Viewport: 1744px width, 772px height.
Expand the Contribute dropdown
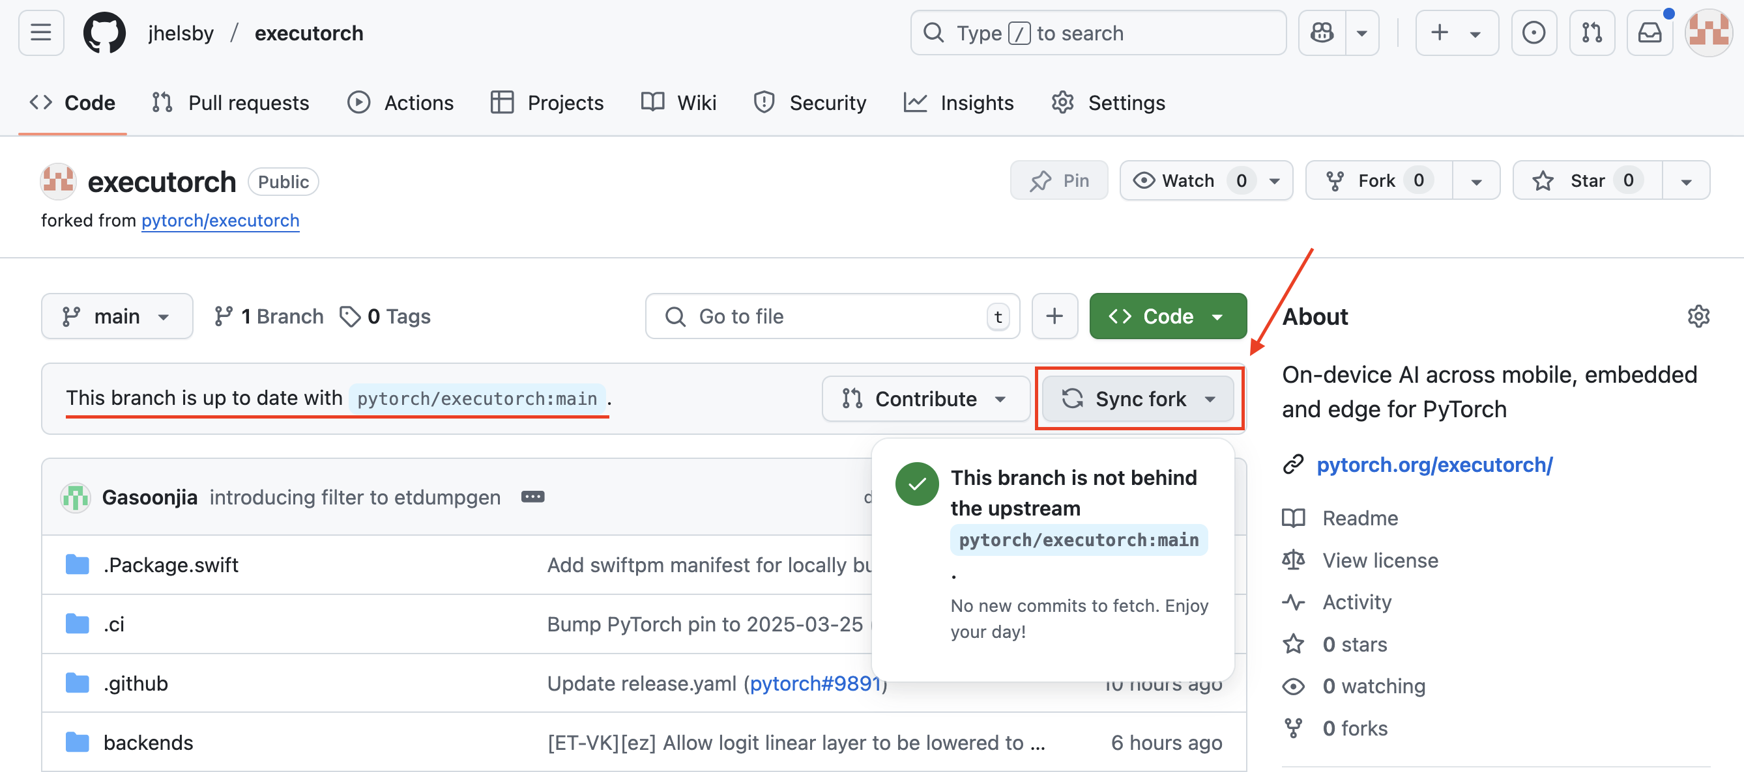[x=925, y=399]
